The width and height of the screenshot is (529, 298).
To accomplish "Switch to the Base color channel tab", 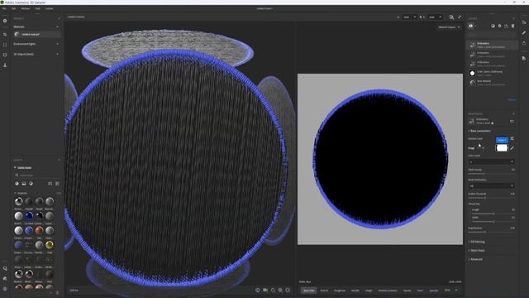I will [308, 291].
